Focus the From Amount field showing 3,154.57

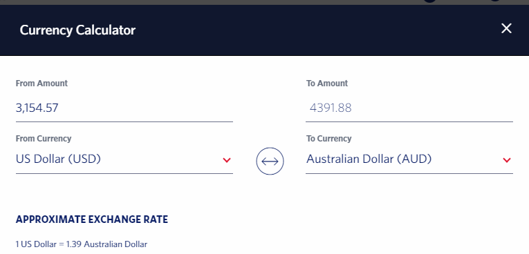click(x=124, y=108)
